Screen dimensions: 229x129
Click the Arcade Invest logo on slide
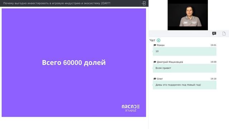coord(131,108)
